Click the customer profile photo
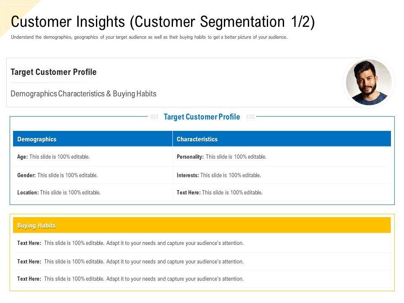The image size is (404, 303). click(369, 82)
